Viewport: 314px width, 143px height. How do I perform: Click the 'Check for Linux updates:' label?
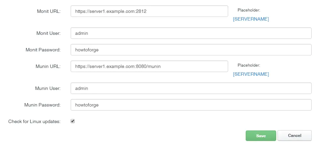click(34, 121)
